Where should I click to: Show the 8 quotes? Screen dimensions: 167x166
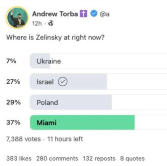132,158
